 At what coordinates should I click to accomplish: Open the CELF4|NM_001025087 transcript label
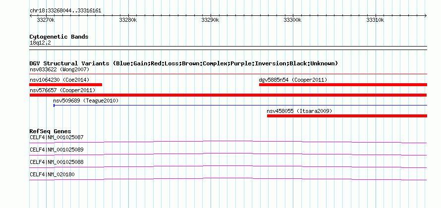56,138
